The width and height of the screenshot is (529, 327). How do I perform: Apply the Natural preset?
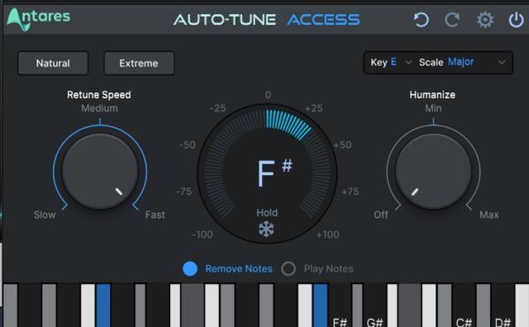(53, 63)
